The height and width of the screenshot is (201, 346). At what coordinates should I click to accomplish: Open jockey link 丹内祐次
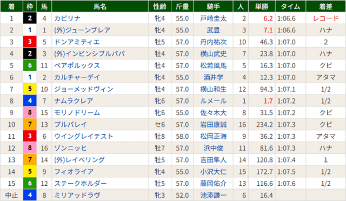point(213,42)
